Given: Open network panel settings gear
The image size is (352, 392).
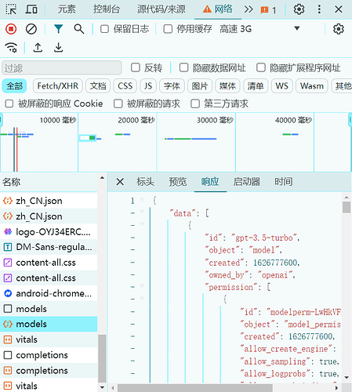Looking at the screenshot, I should (x=339, y=29).
